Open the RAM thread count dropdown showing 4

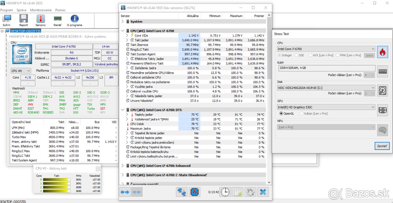click(x=369, y=75)
